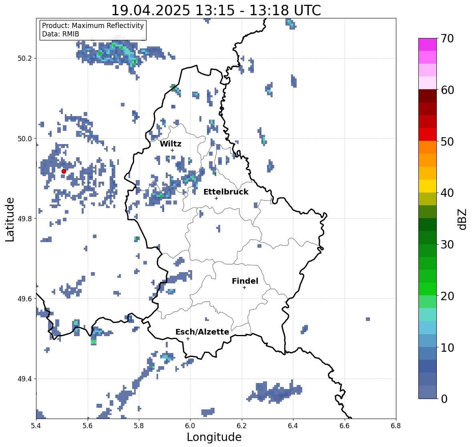Click the latitude tick label 49.4
This screenshot has height=447, width=472.
click(24, 379)
